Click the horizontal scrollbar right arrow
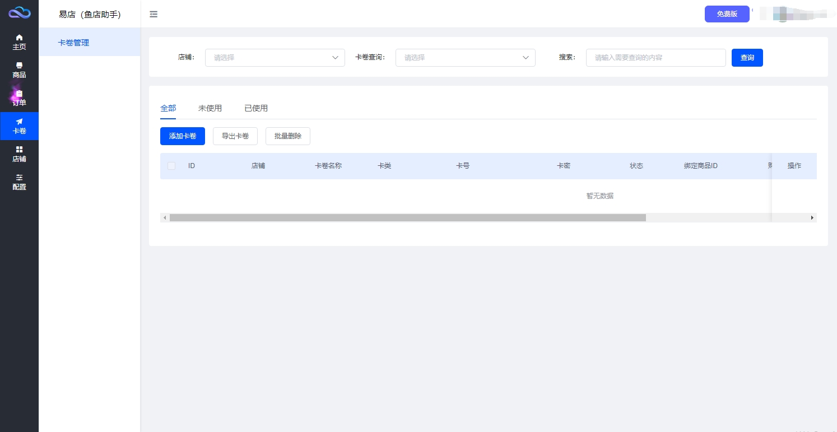Viewport: 837px width, 432px height. click(812, 217)
